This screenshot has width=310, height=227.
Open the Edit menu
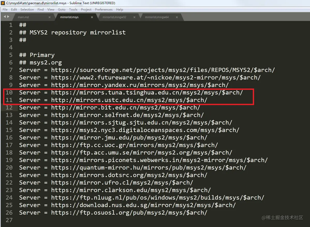click(x=14, y=9)
